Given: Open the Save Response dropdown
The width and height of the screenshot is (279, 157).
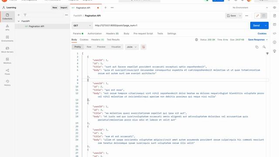Looking at the screenshot, I should (258, 40).
